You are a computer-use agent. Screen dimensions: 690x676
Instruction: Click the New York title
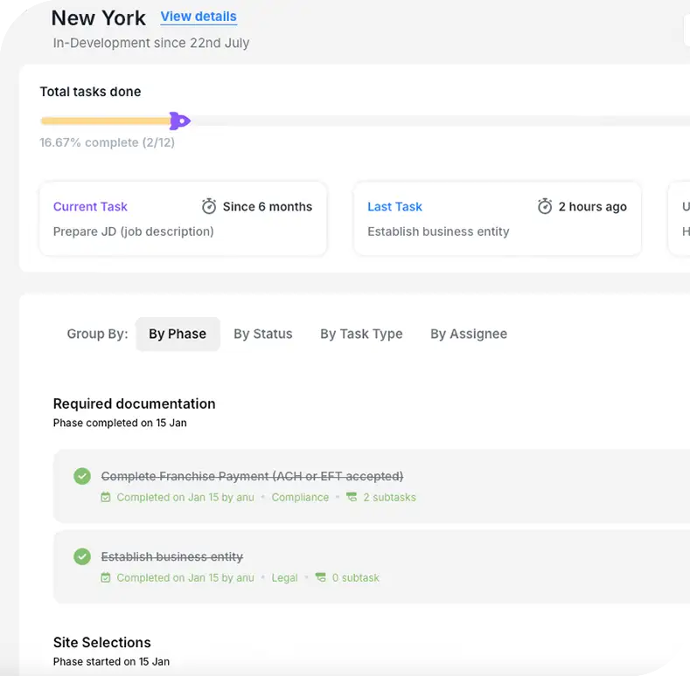99,18
